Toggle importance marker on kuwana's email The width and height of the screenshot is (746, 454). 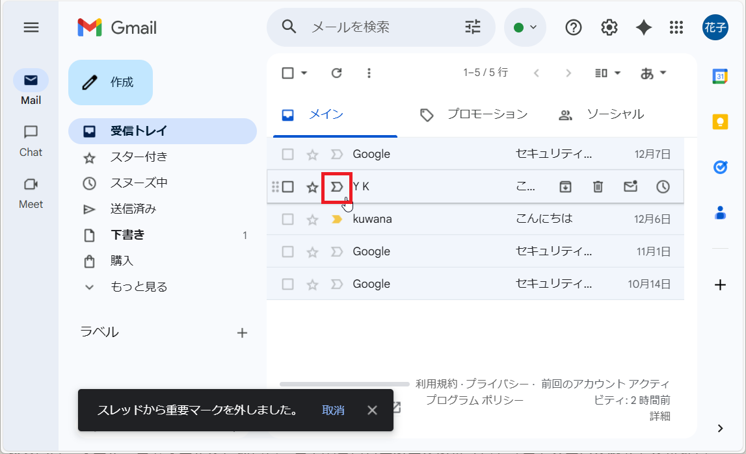tap(337, 219)
